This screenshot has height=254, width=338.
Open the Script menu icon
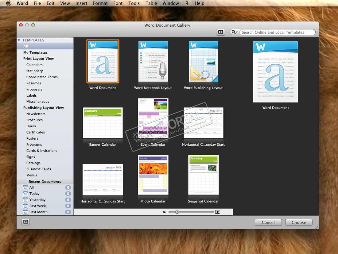pos(187,3)
